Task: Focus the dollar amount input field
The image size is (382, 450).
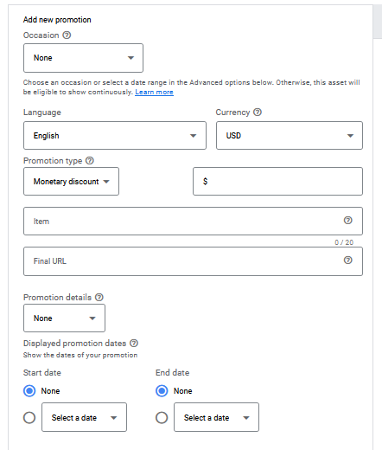Action: [x=277, y=182]
